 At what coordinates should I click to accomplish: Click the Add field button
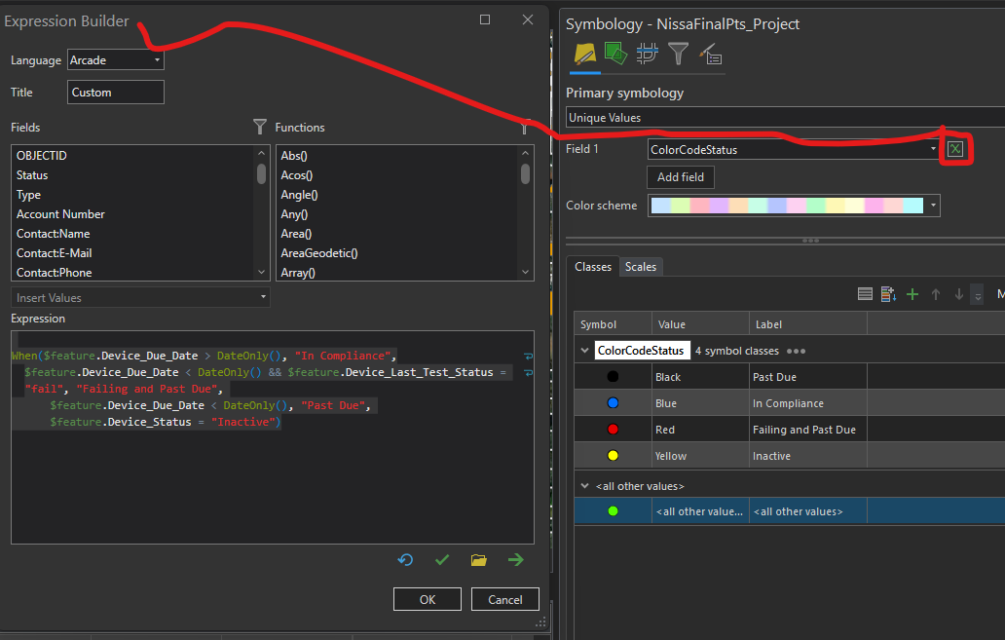pyautogui.click(x=680, y=177)
